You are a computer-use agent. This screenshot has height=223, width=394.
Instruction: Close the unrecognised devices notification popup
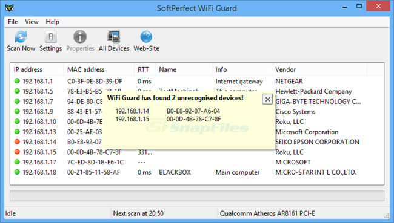[267, 100]
